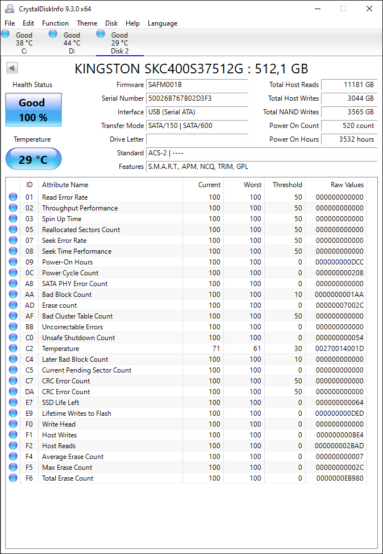Click the Standard field ACS-2
The width and height of the screenshot is (383, 554).
coord(261,153)
